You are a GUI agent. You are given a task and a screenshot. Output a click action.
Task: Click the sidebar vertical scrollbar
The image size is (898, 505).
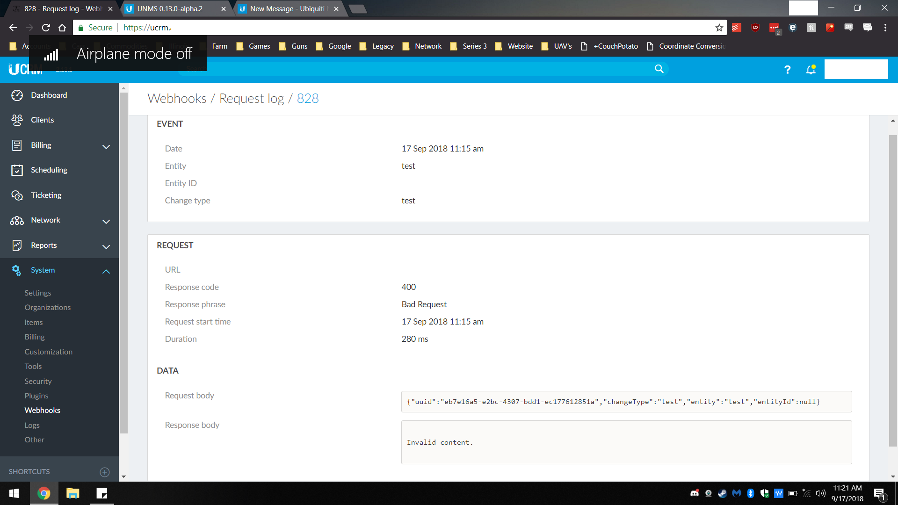pos(123,262)
